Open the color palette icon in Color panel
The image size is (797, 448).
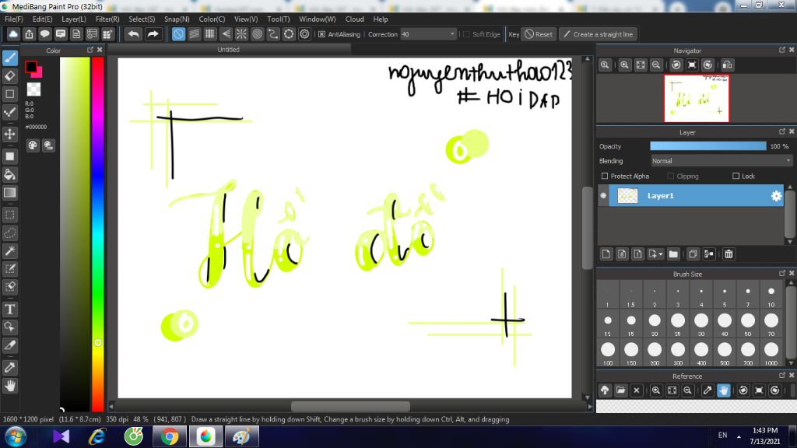[x=33, y=145]
